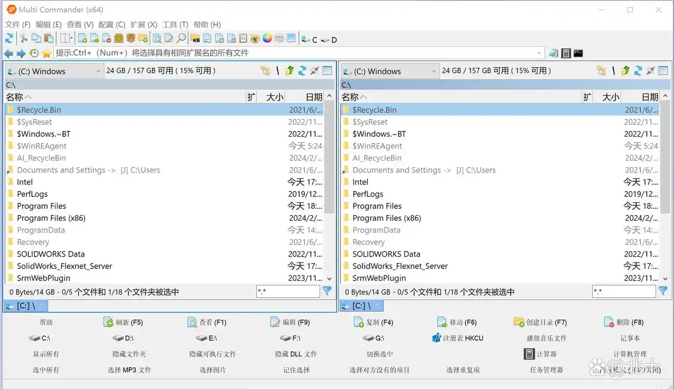Open the command prompt terminal icon
Image resolution: width=674 pixels, height=390 pixels.
(578, 53)
